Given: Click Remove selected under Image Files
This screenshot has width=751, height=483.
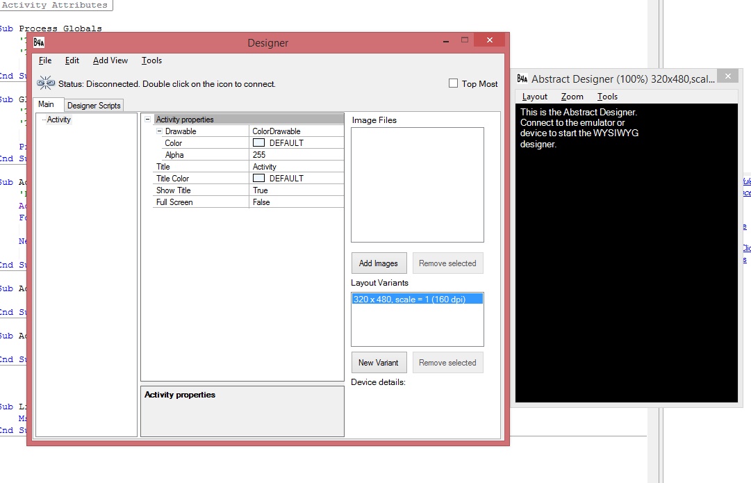Looking at the screenshot, I should point(447,263).
